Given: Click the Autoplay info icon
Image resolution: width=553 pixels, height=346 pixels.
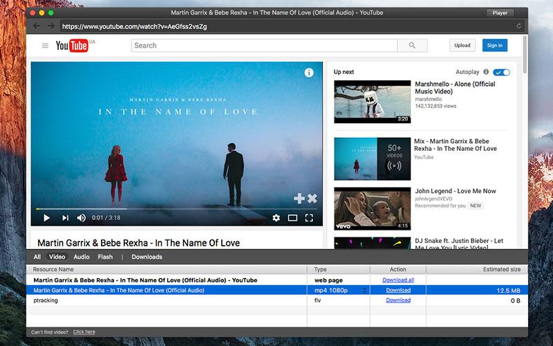Looking at the screenshot, I should pyautogui.click(x=486, y=72).
